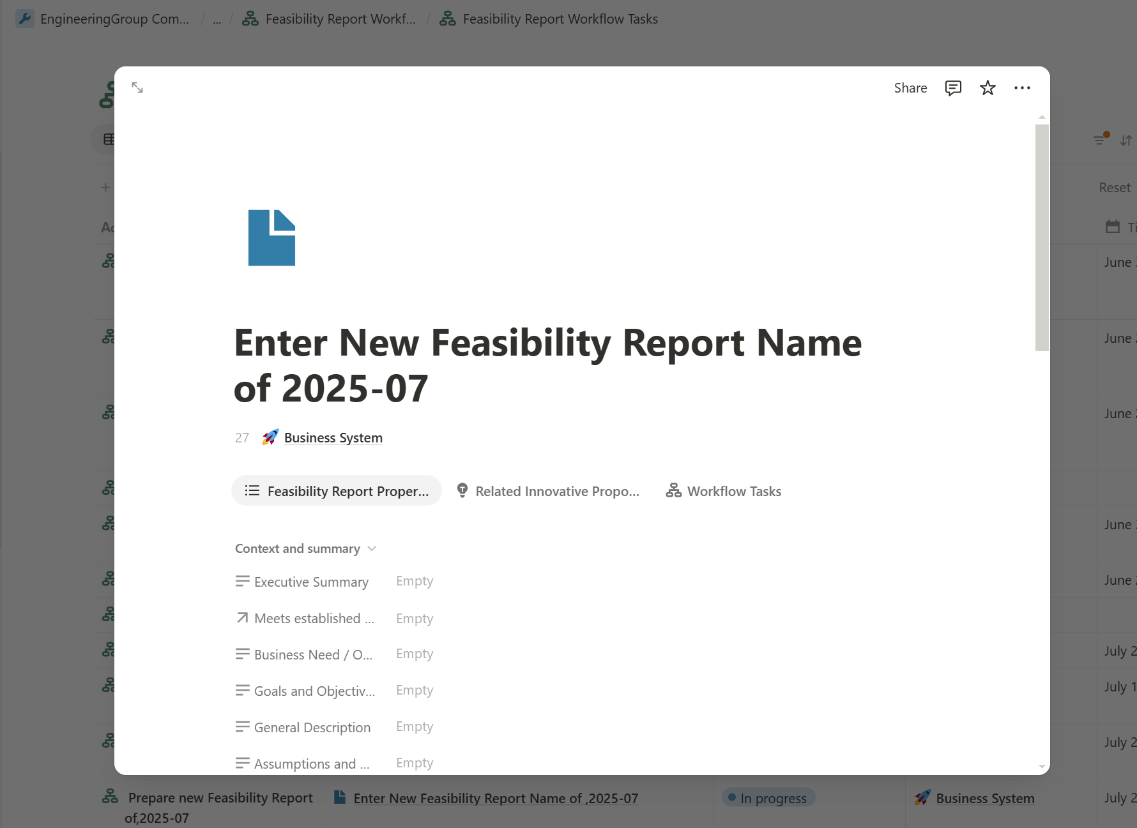Click the Share button
The image size is (1137, 828).
coord(910,88)
